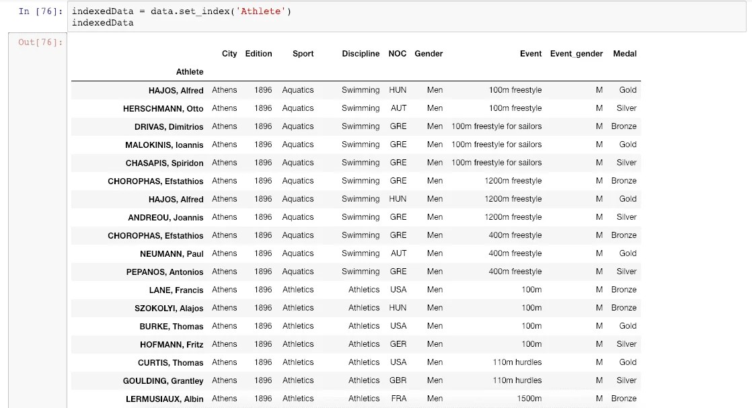Click NOC value GBR in GOULDING row

398,380
